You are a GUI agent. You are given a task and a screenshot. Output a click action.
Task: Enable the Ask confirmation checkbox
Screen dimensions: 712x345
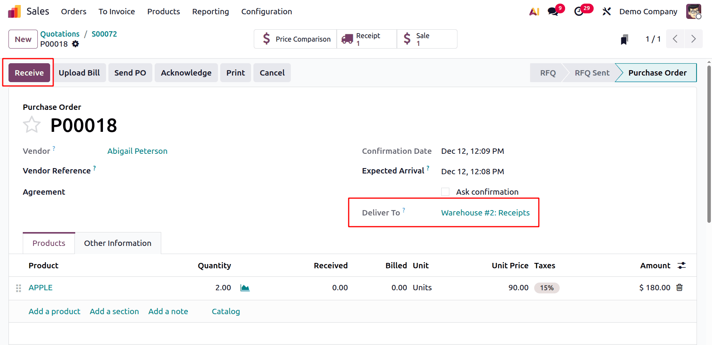pos(445,192)
